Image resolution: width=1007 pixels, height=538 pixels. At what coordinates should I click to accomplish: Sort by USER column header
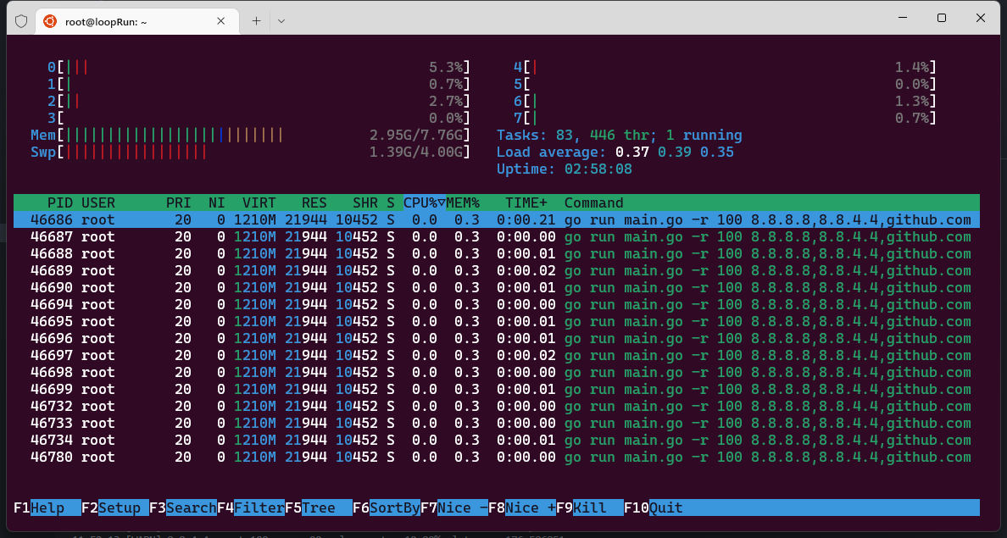coord(98,202)
